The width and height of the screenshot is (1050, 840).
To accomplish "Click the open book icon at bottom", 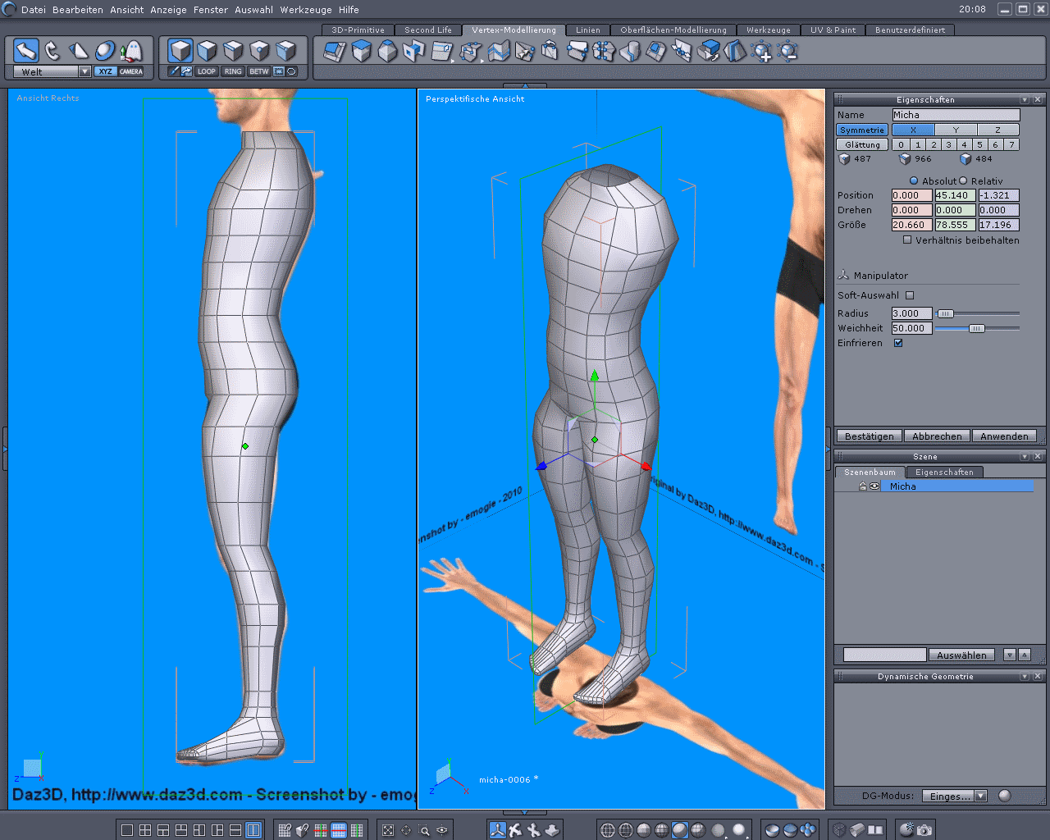I will click(875, 830).
